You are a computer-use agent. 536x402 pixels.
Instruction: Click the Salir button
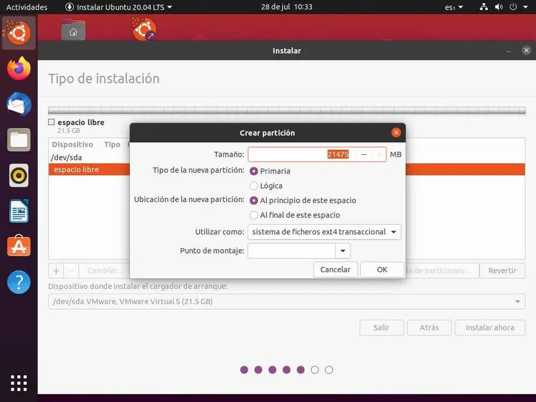(x=382, y=327)
